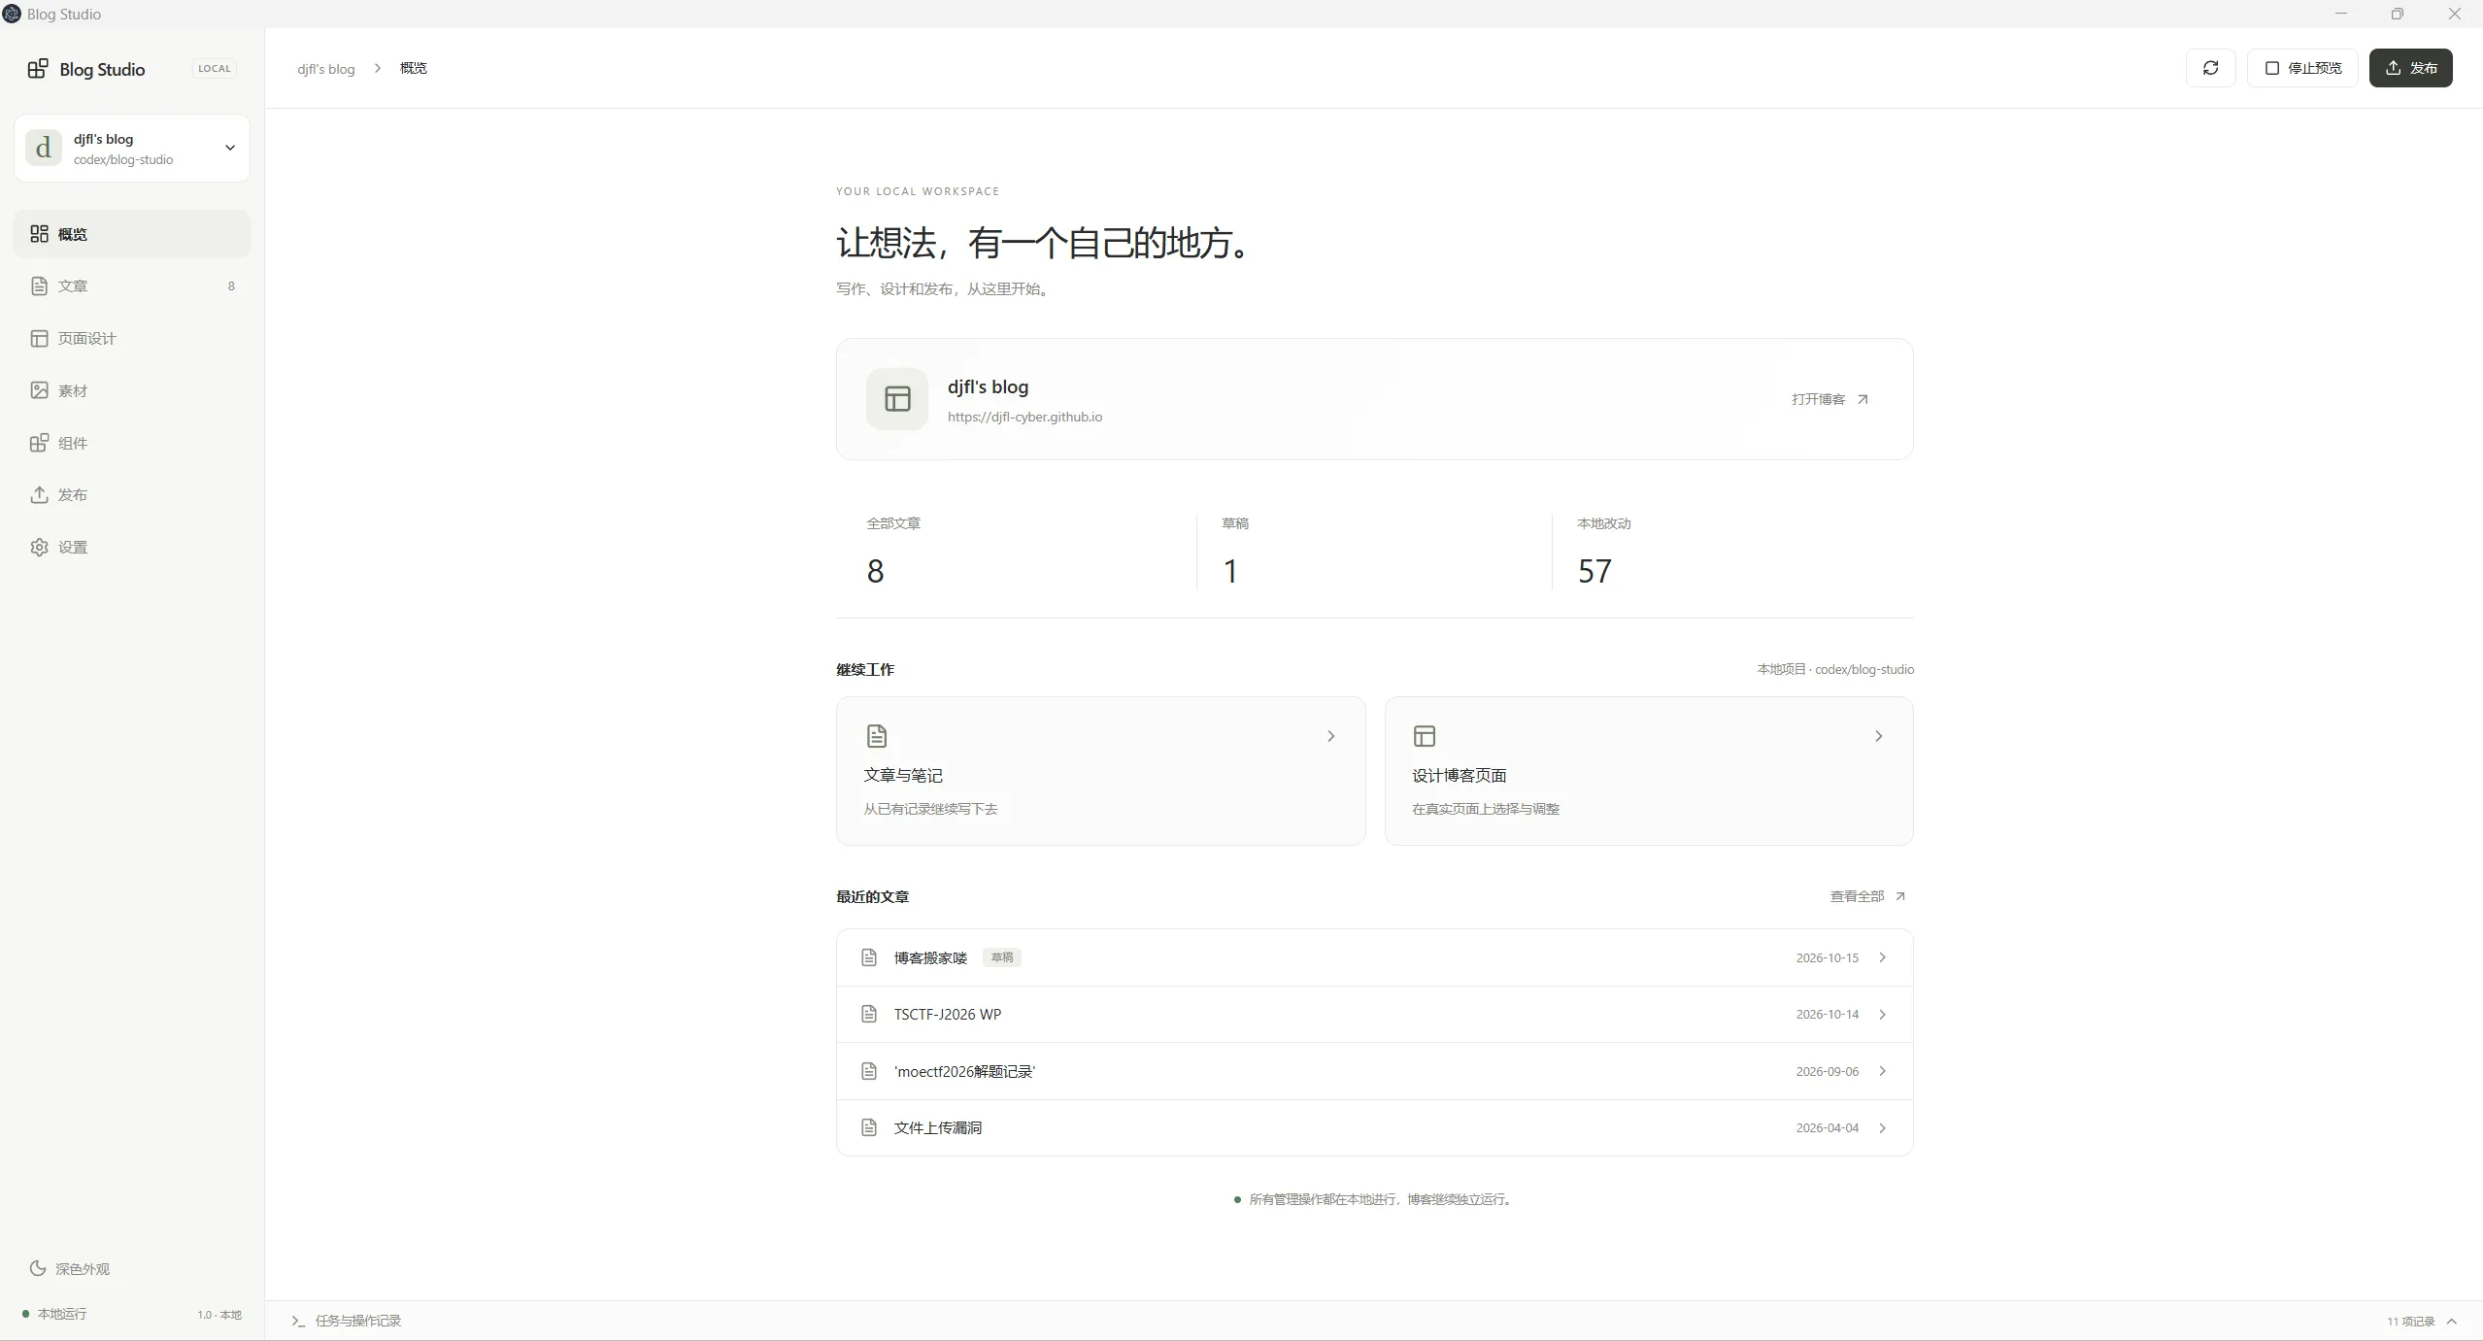View all articles via 查看全部
This screenshot has height=1341, width=2483.
[x=1867, y=896]
